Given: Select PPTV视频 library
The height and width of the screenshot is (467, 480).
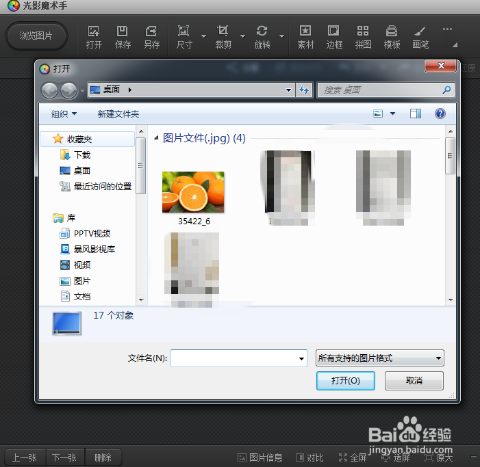Looking at the screenshot, I should 85,234.
